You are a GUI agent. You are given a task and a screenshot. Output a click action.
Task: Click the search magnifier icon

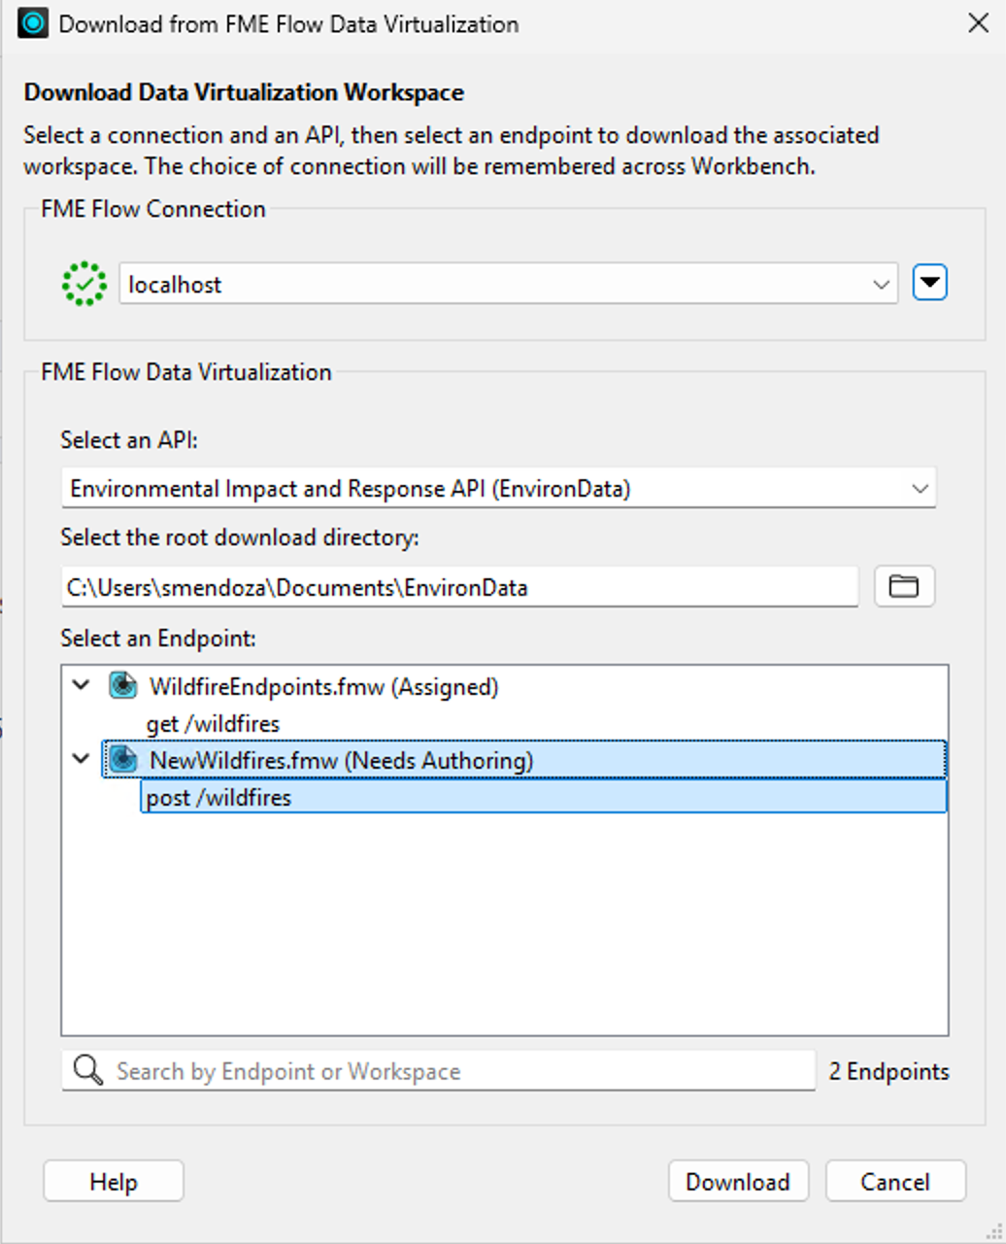pos(88,1071)
